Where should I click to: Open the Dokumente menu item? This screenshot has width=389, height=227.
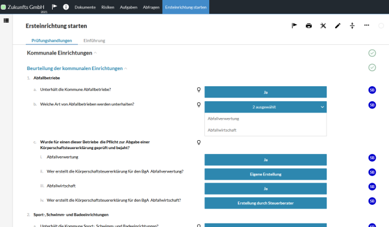tap(85, 7)
